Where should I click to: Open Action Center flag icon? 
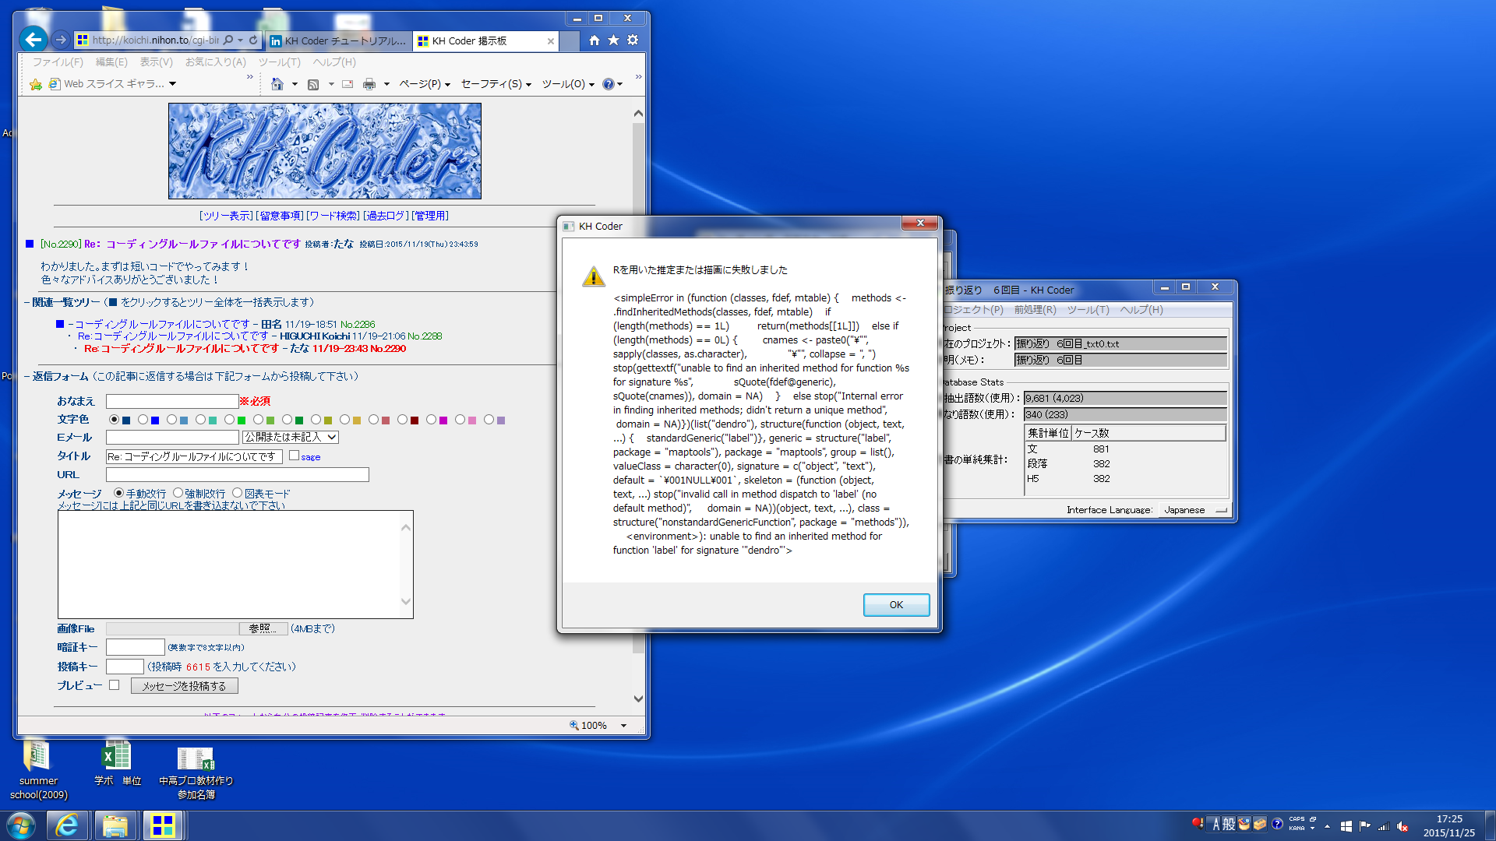pos(1365,826)
